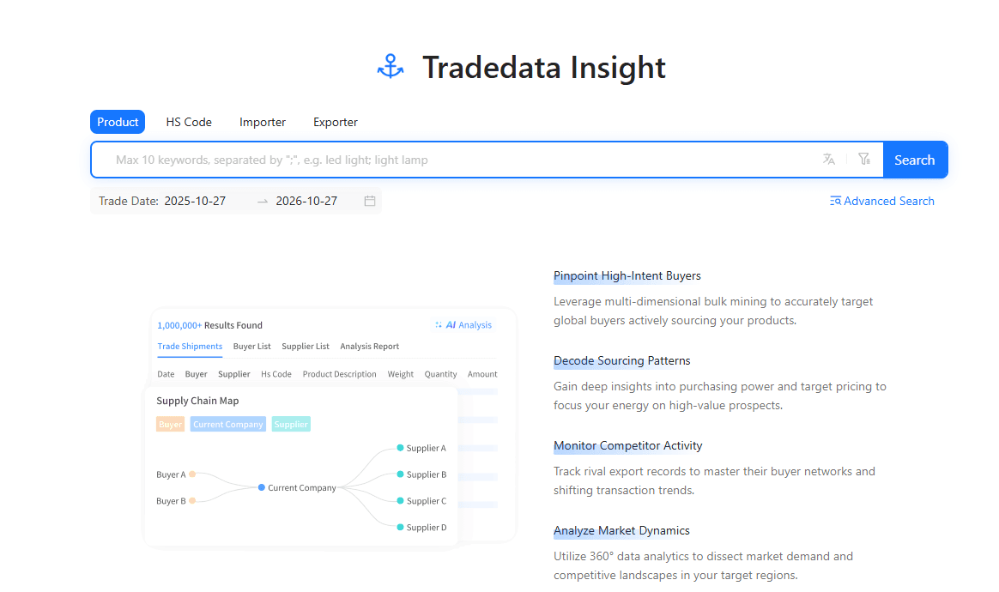Image resolution: width=999 pixels, height=592 pixels.
Task: Click the "Decode Sourcing Patterns" heading
Action: click(622, 360)
